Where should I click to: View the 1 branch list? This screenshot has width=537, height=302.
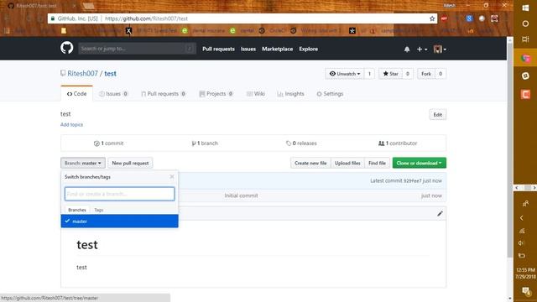point(205,143)
